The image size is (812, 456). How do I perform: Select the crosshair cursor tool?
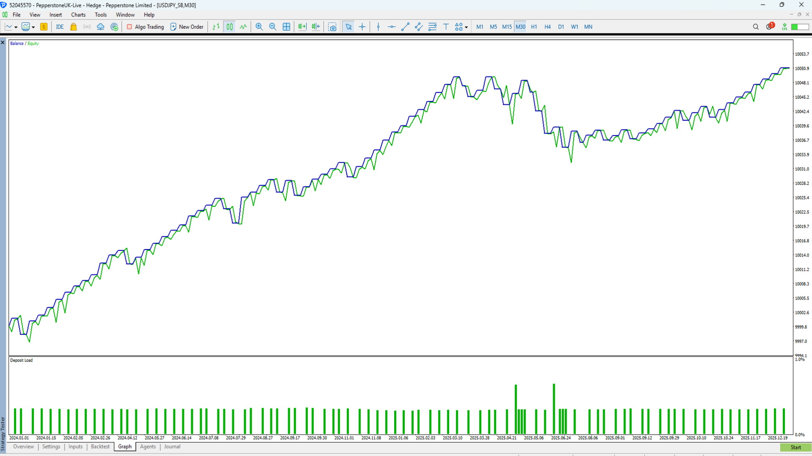(x=362, y=27)
